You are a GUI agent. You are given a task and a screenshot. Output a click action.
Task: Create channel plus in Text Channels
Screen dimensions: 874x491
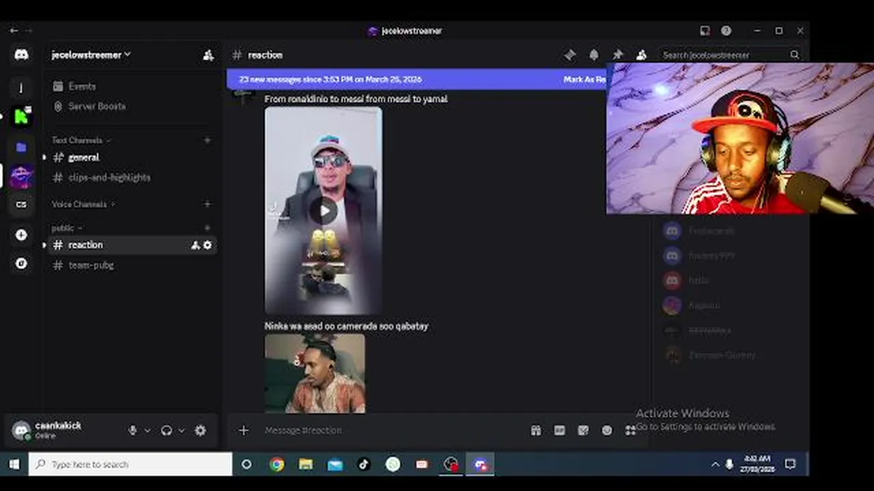[207, 140]
